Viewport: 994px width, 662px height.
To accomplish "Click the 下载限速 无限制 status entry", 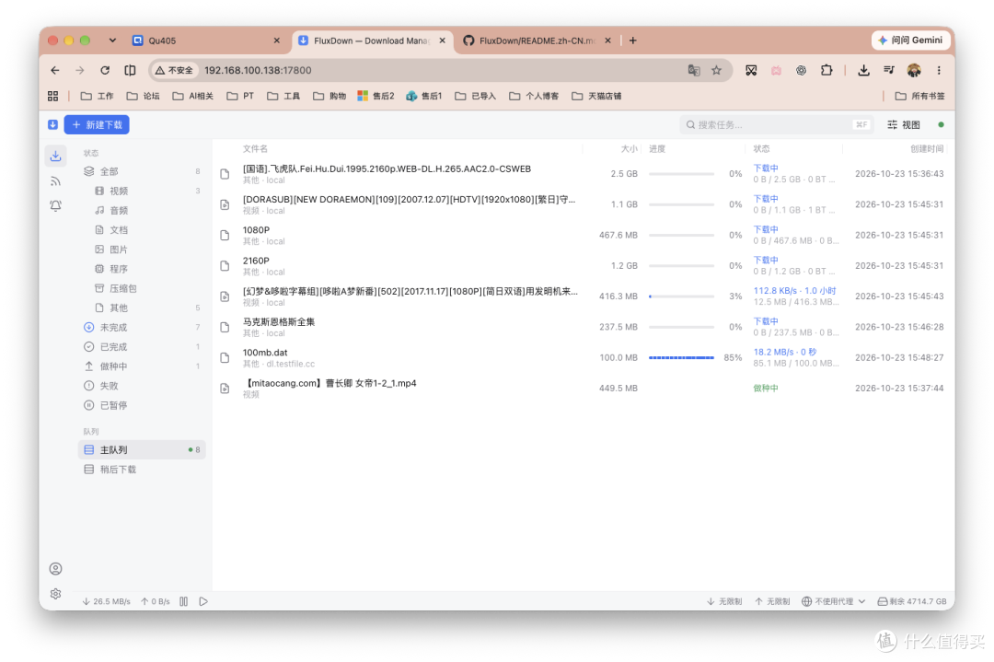I will [x=724, y=601].
